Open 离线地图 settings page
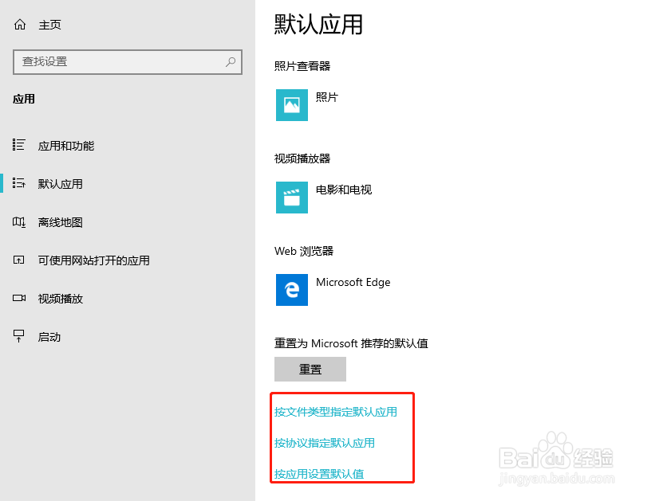Viewport: 651px width, 501px height. (60, 222)
